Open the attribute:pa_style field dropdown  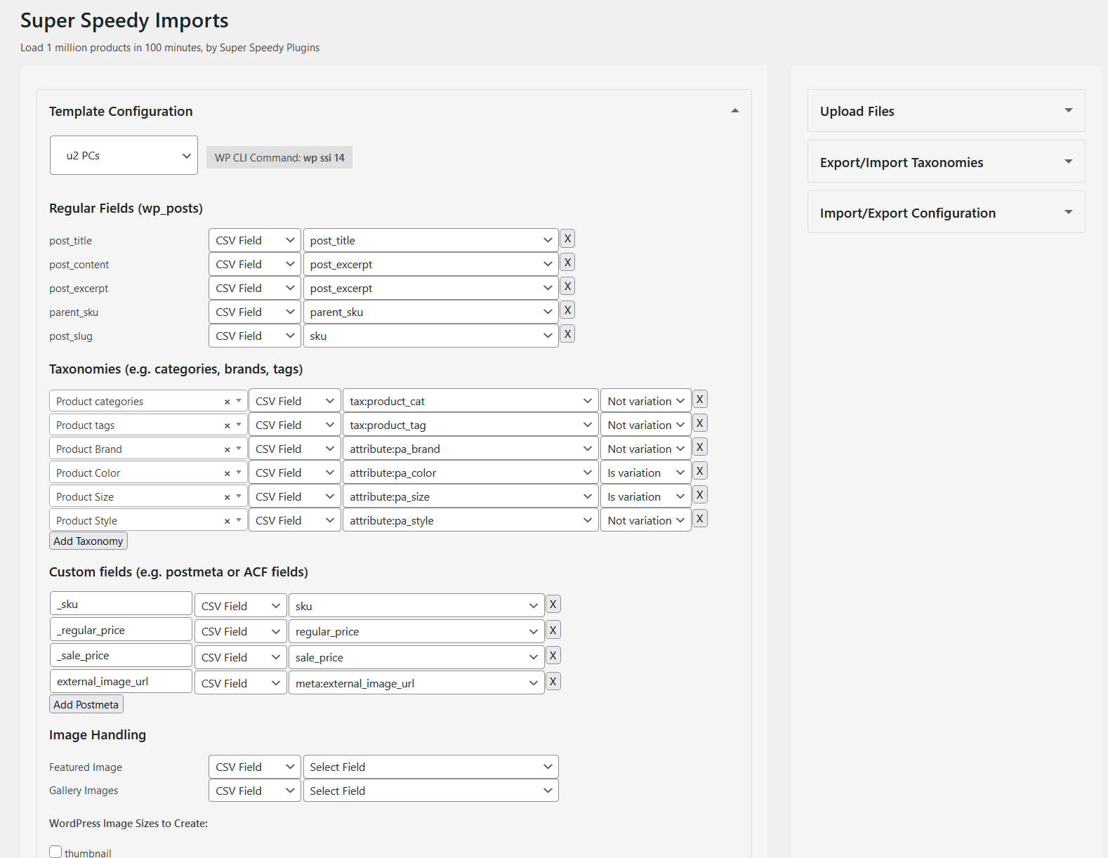click(x=470, y=520)
